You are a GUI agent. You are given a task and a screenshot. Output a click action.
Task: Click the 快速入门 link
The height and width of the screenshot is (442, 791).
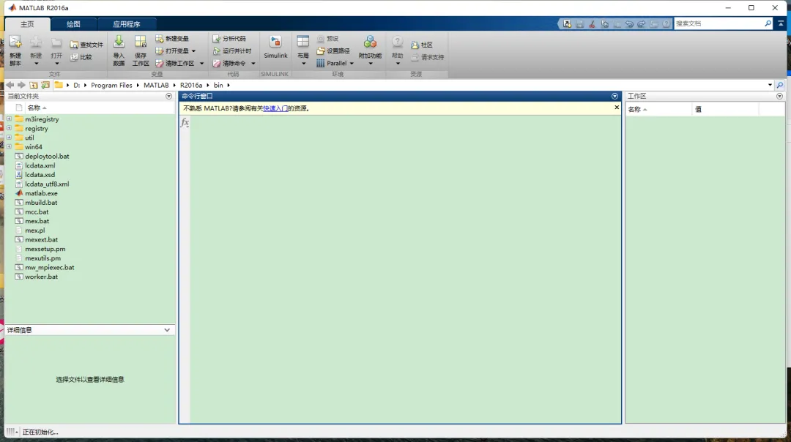pyautogui.click(x=275, y=108)
